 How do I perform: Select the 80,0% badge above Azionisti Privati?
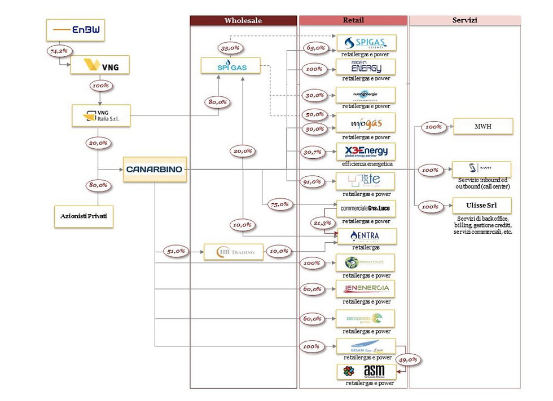click(x=98, y=185)
